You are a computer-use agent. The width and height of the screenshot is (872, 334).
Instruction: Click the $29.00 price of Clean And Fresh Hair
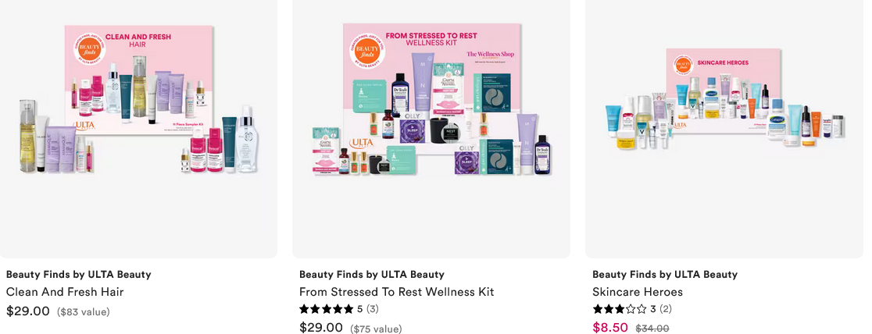[28, 311]
